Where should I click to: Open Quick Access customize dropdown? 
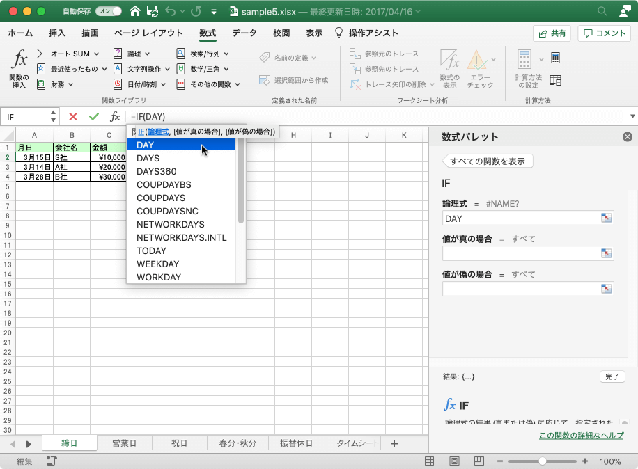tap(214, 12)
